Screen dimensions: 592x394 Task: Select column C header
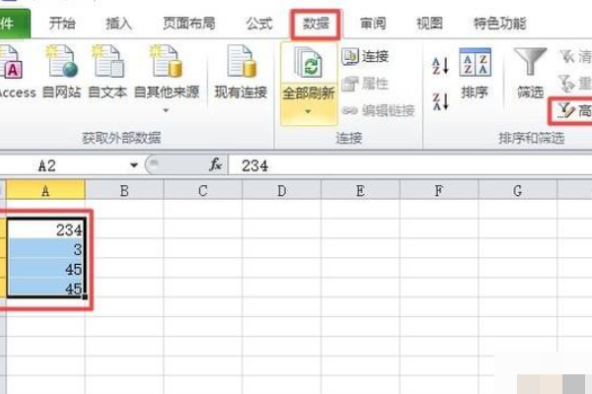tap(202, 190)
